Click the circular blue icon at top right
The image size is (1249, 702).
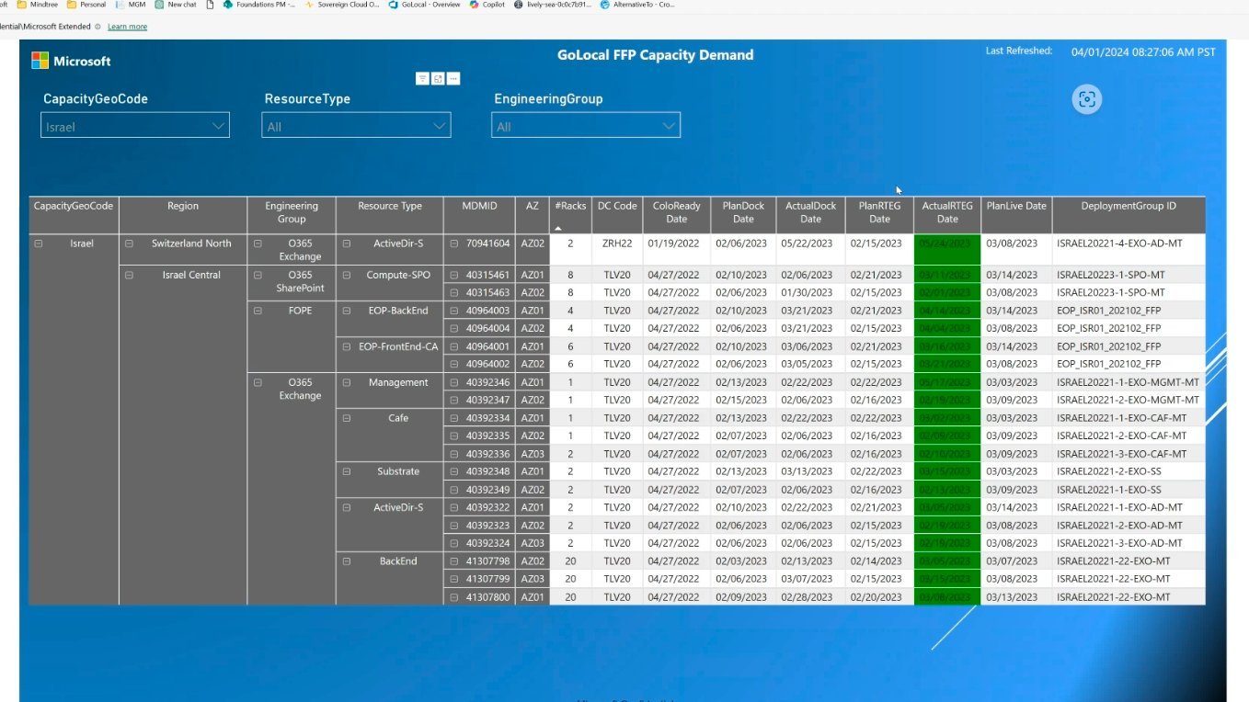pos(1086,99)
